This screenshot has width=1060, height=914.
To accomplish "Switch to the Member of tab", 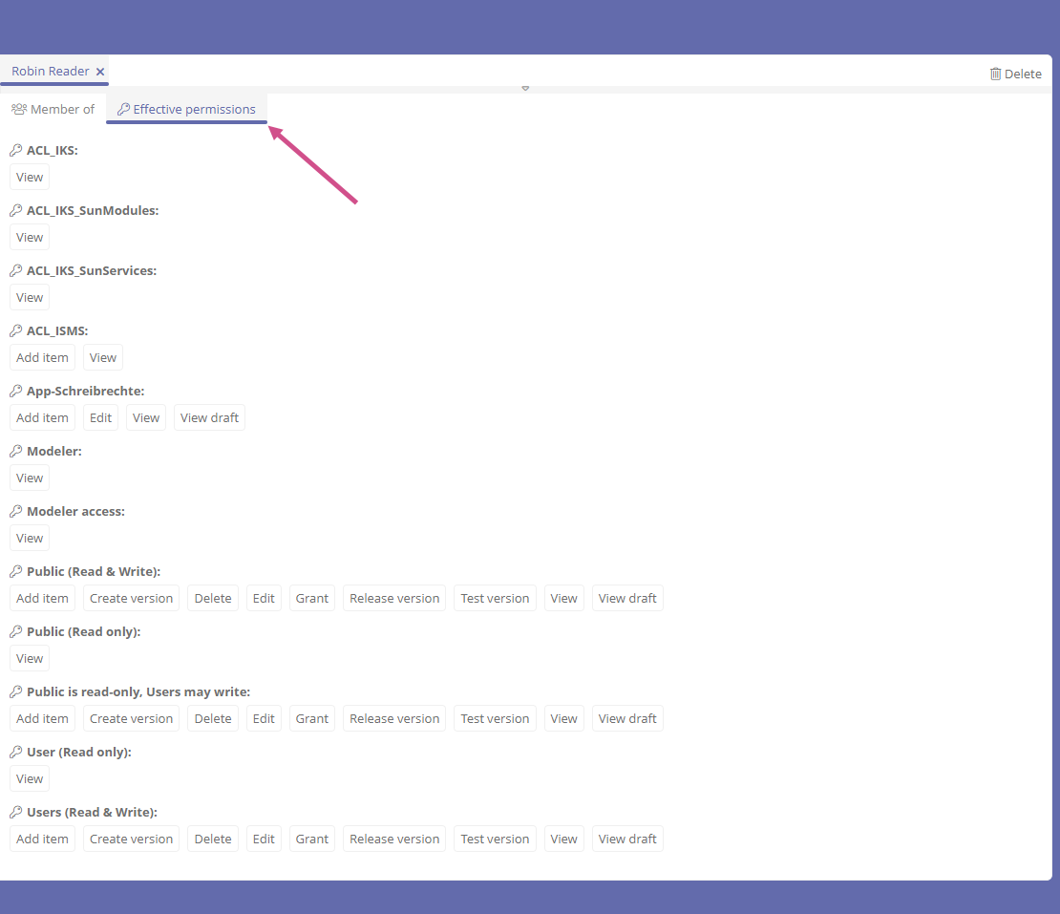I will [x=53, y=109].
